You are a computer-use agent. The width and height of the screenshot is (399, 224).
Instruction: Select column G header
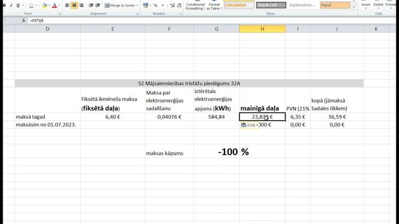(x=216, y=29)
